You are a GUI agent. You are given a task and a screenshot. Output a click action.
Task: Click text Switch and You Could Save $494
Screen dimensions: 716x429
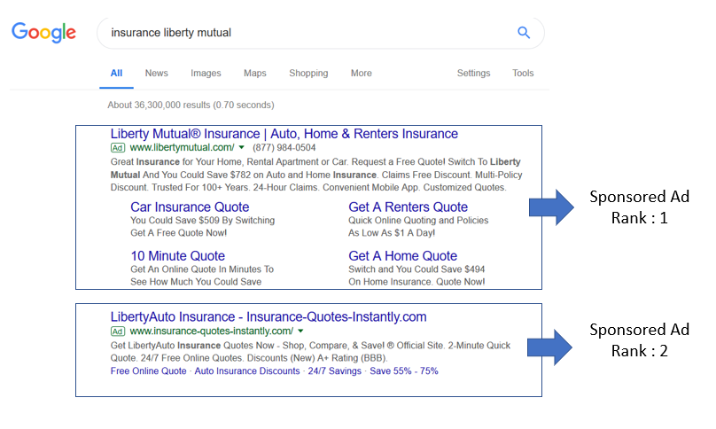(416, 269)
